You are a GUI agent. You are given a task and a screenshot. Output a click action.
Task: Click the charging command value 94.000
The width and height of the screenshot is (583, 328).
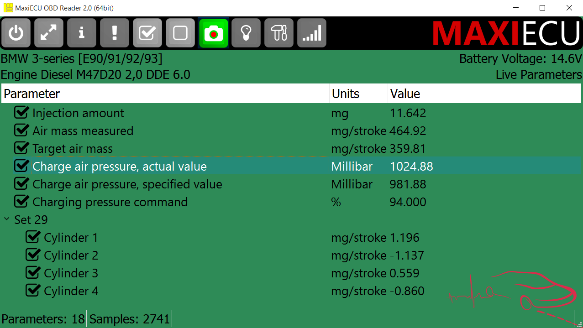pyautogui.click(x=408, y=202)
